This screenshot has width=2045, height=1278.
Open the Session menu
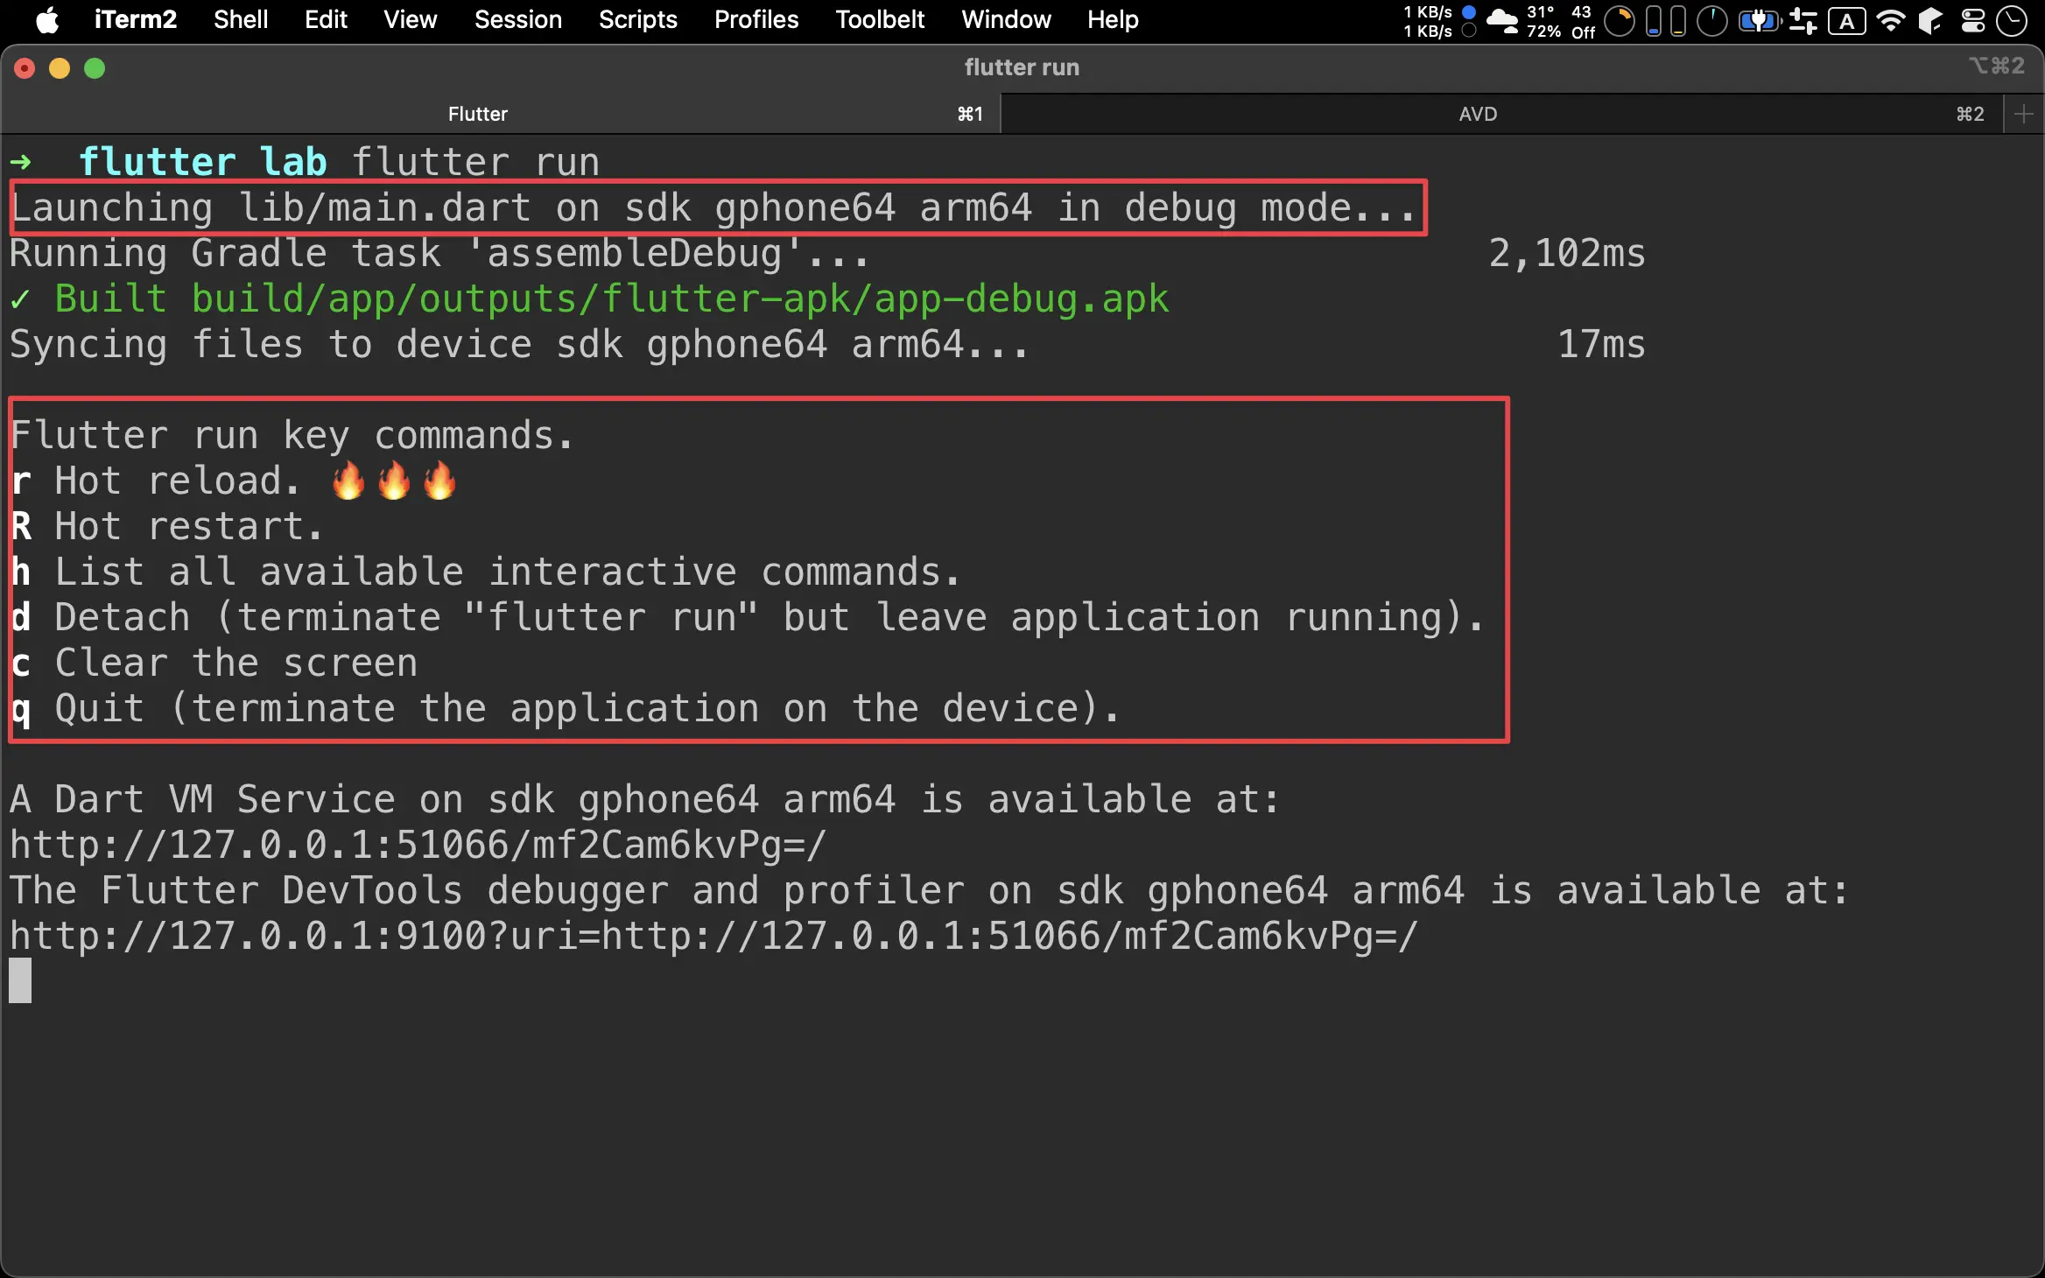click(518, 19)
